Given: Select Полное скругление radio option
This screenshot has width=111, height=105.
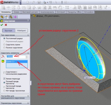Looking at the screenshot, I should click(x=4, y=48).
